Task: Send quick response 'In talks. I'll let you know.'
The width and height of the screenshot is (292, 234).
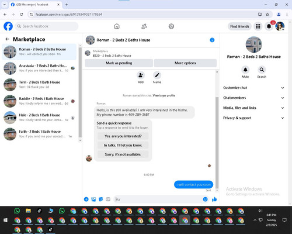Action: [x=123, y=145]
